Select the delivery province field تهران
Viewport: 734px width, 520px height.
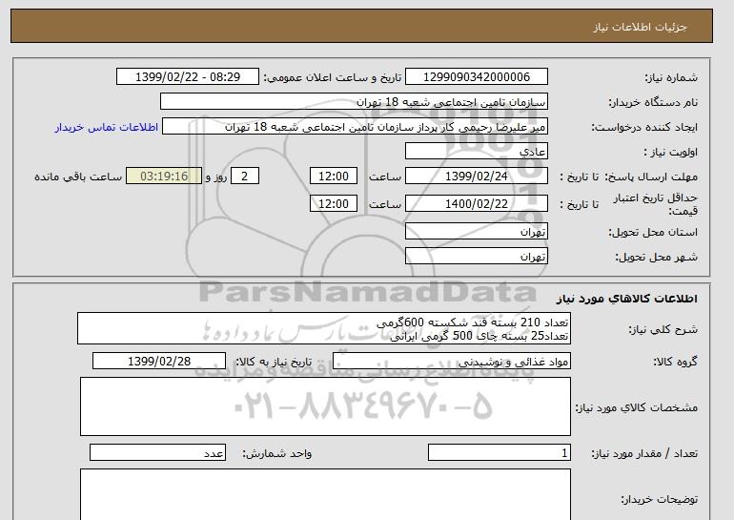(476, 232)
